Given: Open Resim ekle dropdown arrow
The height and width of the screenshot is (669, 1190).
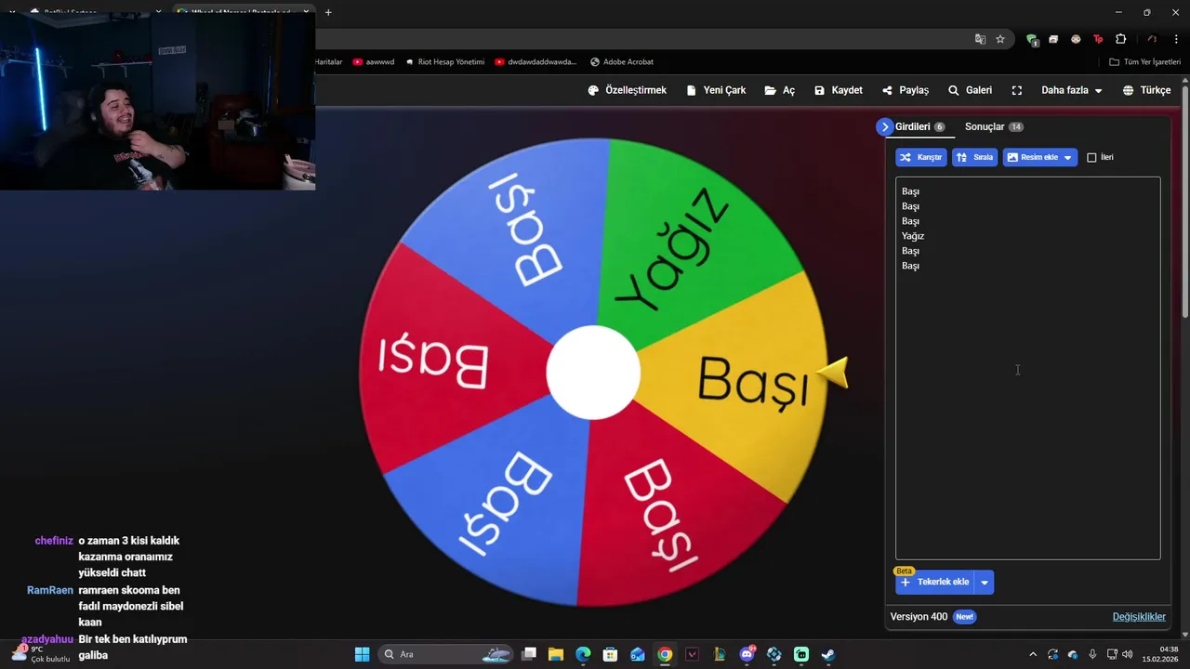Looking at the screenshot, I should [x=1068, y=158].
